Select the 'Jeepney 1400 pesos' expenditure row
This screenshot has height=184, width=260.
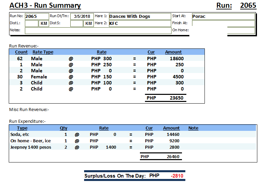(31, 147)
